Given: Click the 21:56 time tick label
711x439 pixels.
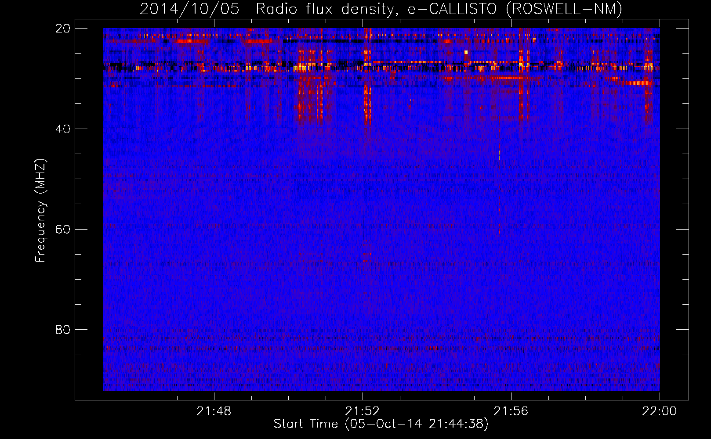Looking at the screenshot, I should coord(511,411).
